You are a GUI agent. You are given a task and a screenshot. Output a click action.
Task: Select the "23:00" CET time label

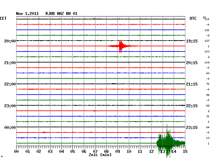click(10, 106)
